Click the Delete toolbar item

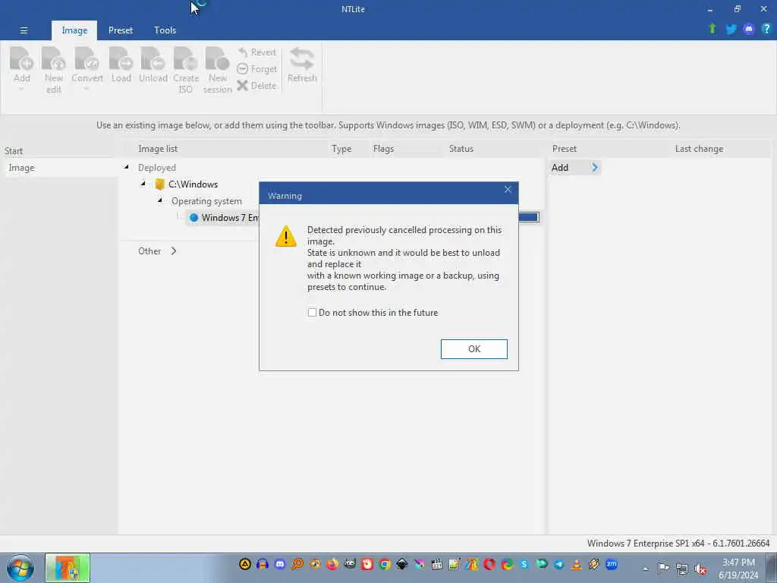click(256, 85)
